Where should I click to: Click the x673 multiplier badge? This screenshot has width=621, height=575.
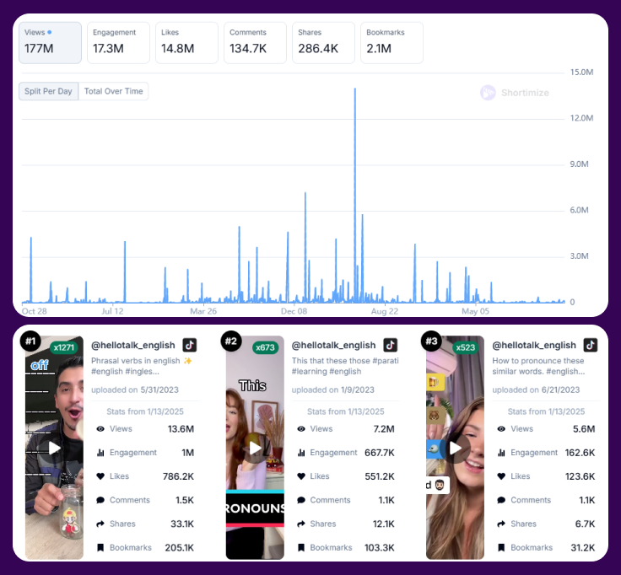[x=265, y=347]
